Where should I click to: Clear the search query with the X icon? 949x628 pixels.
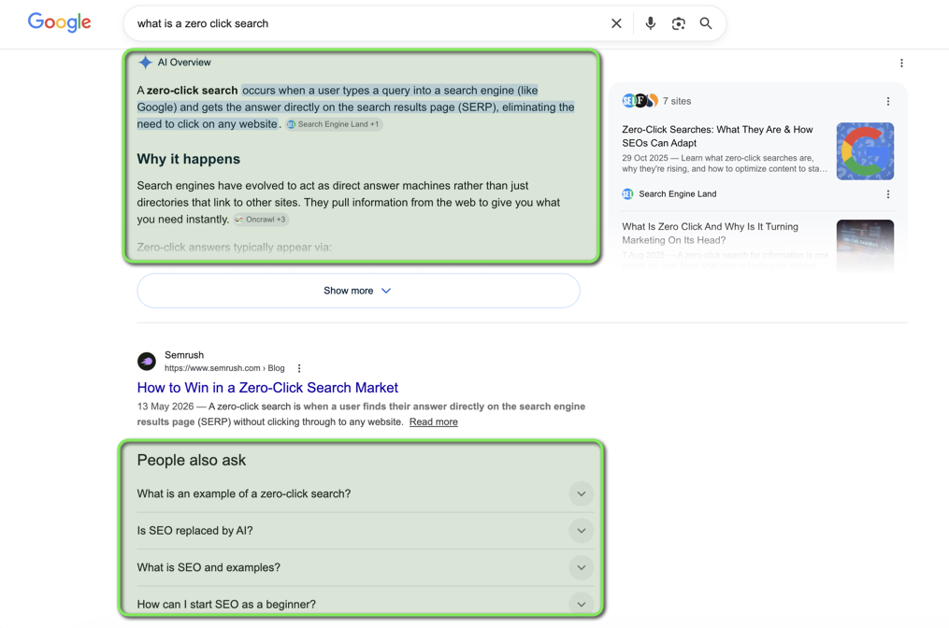tap(616, 23)
